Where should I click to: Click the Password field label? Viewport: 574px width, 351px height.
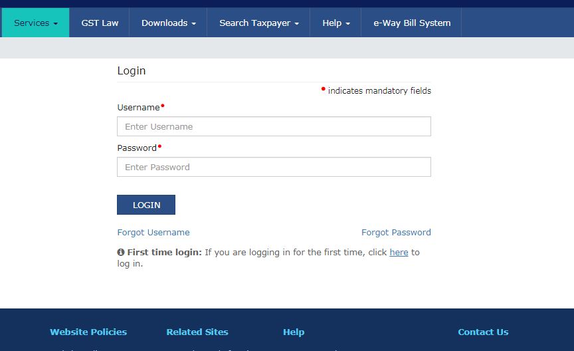pos(137,148)
